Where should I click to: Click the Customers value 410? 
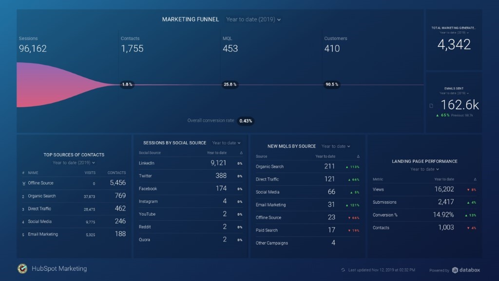[332, 49]
